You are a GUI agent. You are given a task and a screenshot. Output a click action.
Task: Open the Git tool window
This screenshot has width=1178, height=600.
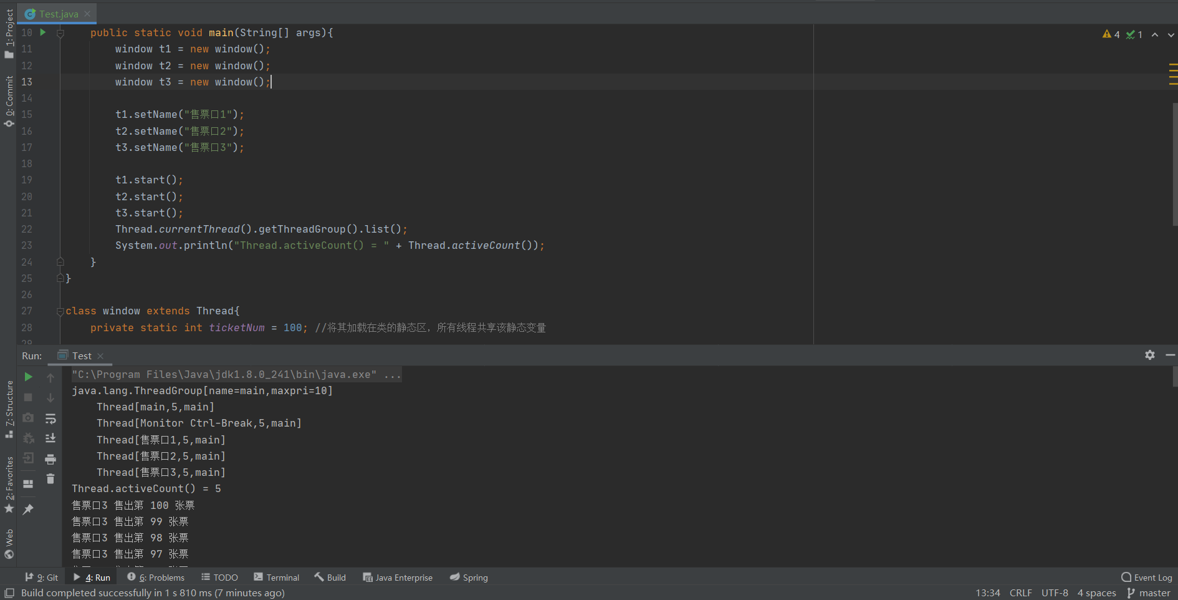pos(41,578)
